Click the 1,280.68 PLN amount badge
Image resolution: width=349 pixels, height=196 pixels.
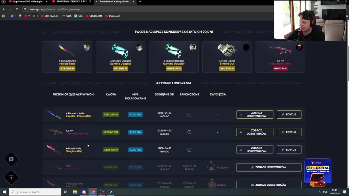(111, 132)
